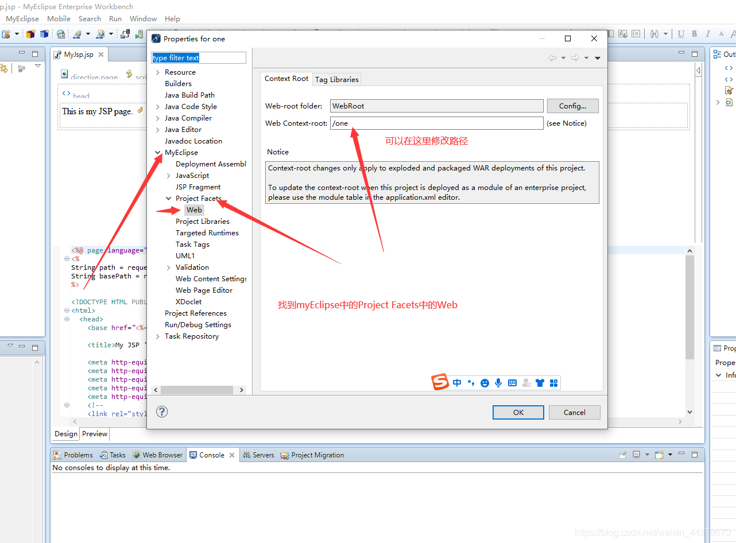Open Sogou toolbox grid icon
The height and width of the screenshot is (543, 736).
click(553, 383)
